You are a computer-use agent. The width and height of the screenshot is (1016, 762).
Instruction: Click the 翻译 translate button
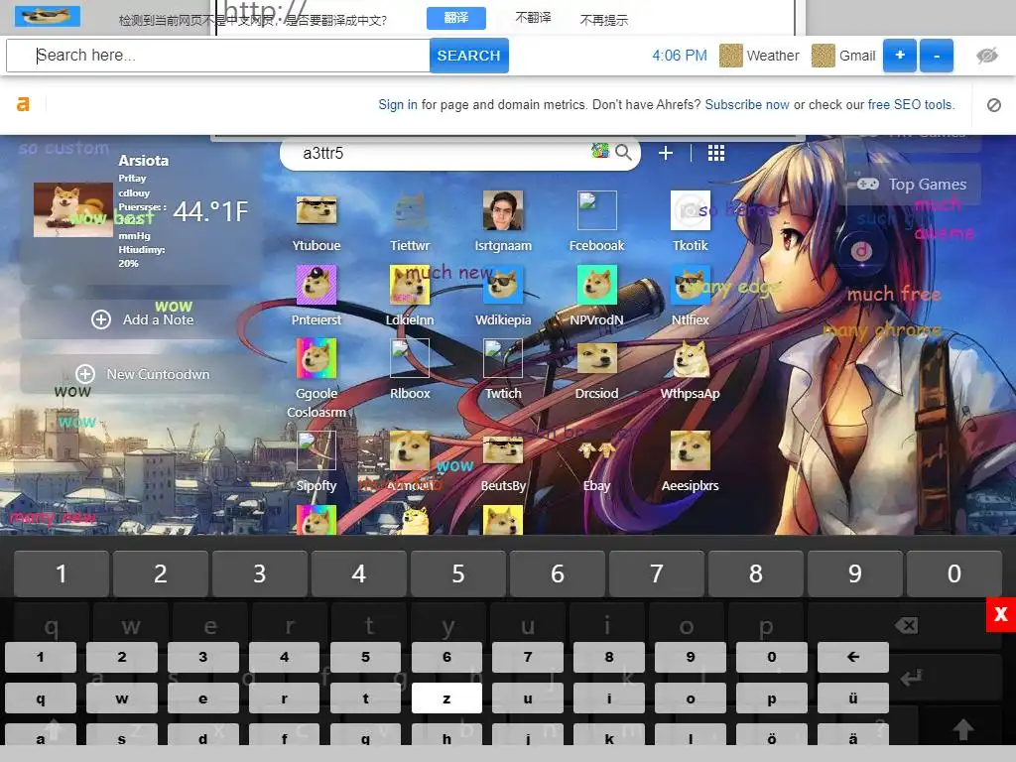456,18
